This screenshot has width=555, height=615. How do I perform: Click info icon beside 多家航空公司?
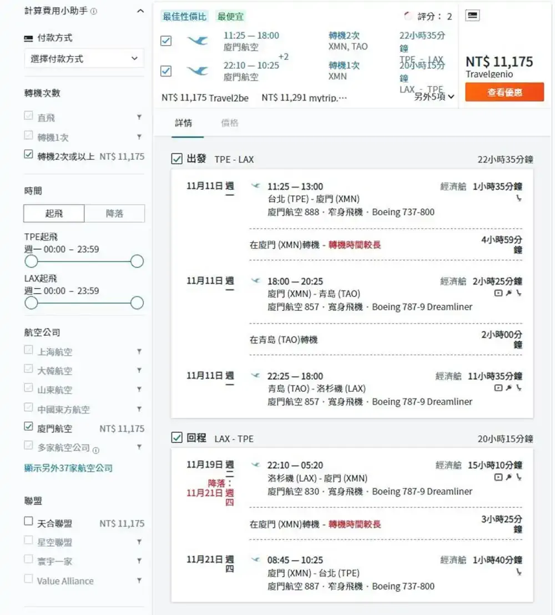point(96,450)
